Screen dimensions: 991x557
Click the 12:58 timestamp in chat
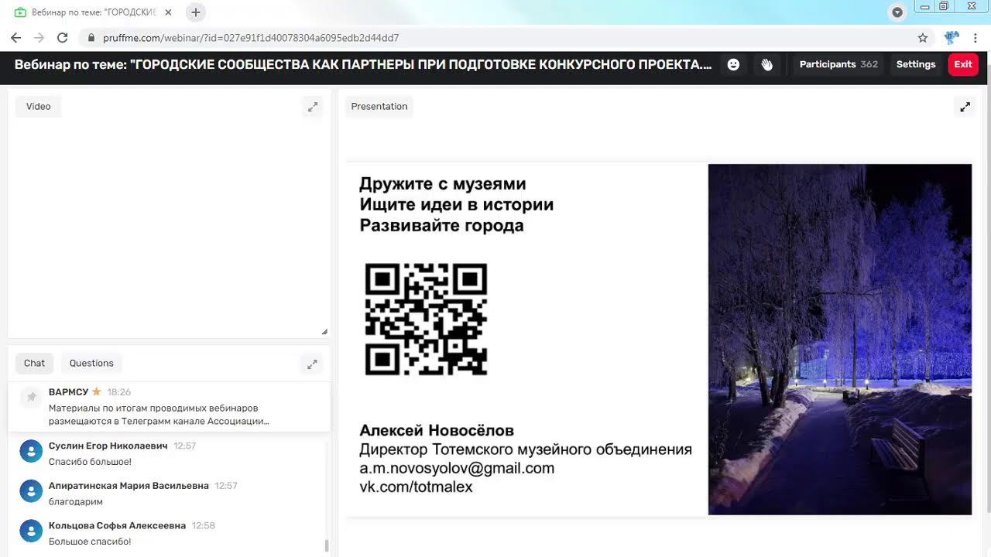tap(204, 525)
